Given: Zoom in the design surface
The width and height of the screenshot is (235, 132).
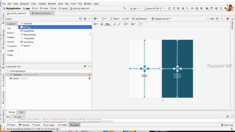Looking at the screenshot, I should tap(217, 19).
